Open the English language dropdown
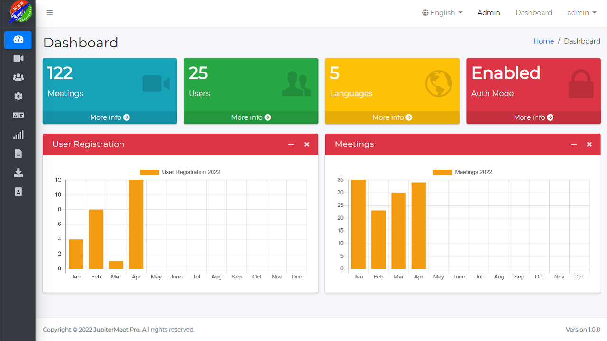This screenshot has height=341, width=607. pyautogui.click(x=442, y=13)
